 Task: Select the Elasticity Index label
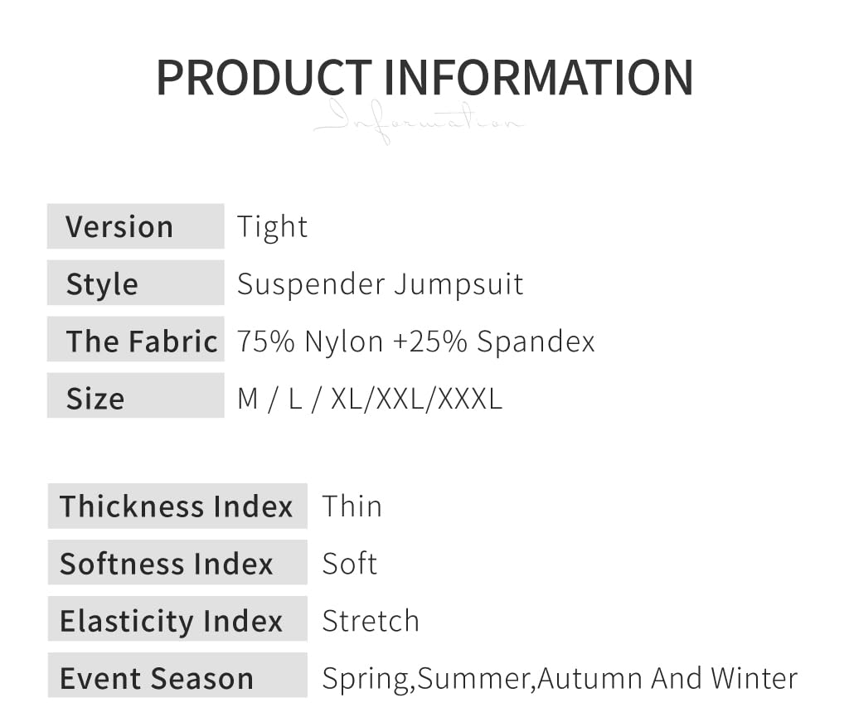(x=177, y=621)
